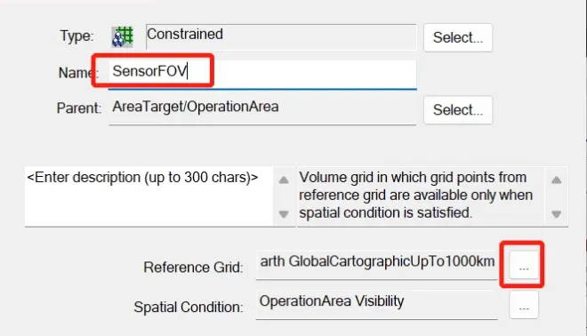Viewport: 587px width, 336px height.
Task: Click the Spatial Condition label
Action: tap(189, 308)
